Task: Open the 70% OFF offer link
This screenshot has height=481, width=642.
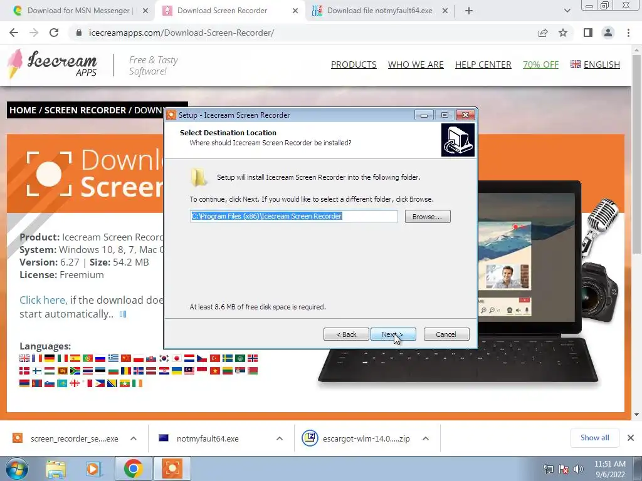Action: [x=540, y=65]
